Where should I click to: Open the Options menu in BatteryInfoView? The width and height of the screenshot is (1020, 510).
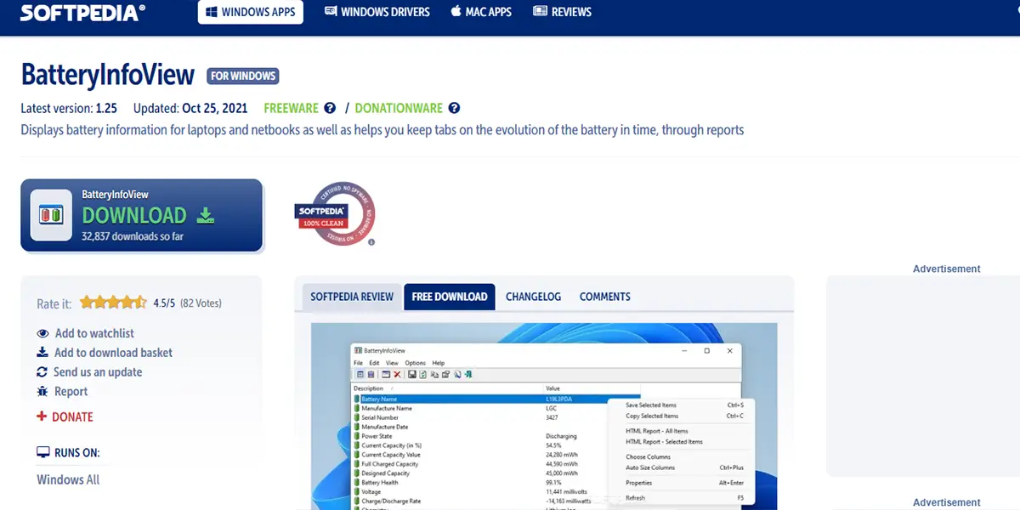[416, 362]
